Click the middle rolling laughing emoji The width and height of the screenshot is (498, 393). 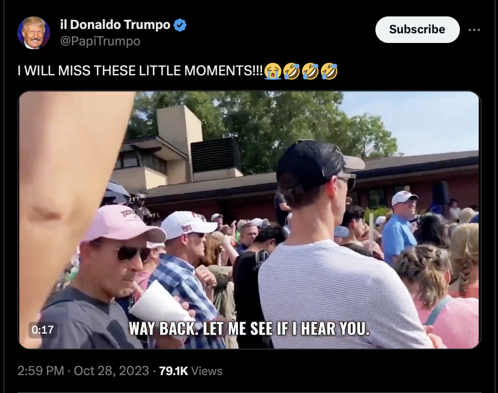[x=310, y=71]
